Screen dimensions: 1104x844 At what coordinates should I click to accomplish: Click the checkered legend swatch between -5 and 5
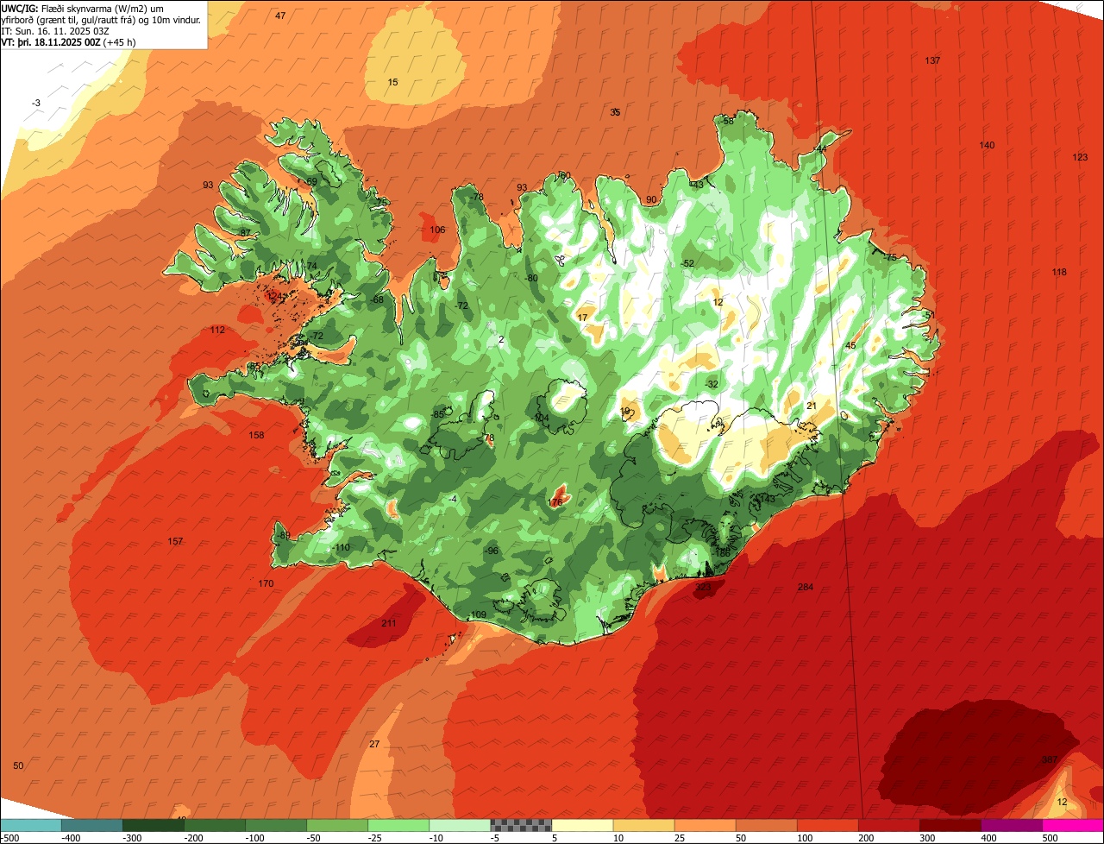pyautogui.click(x=521, y=825)
